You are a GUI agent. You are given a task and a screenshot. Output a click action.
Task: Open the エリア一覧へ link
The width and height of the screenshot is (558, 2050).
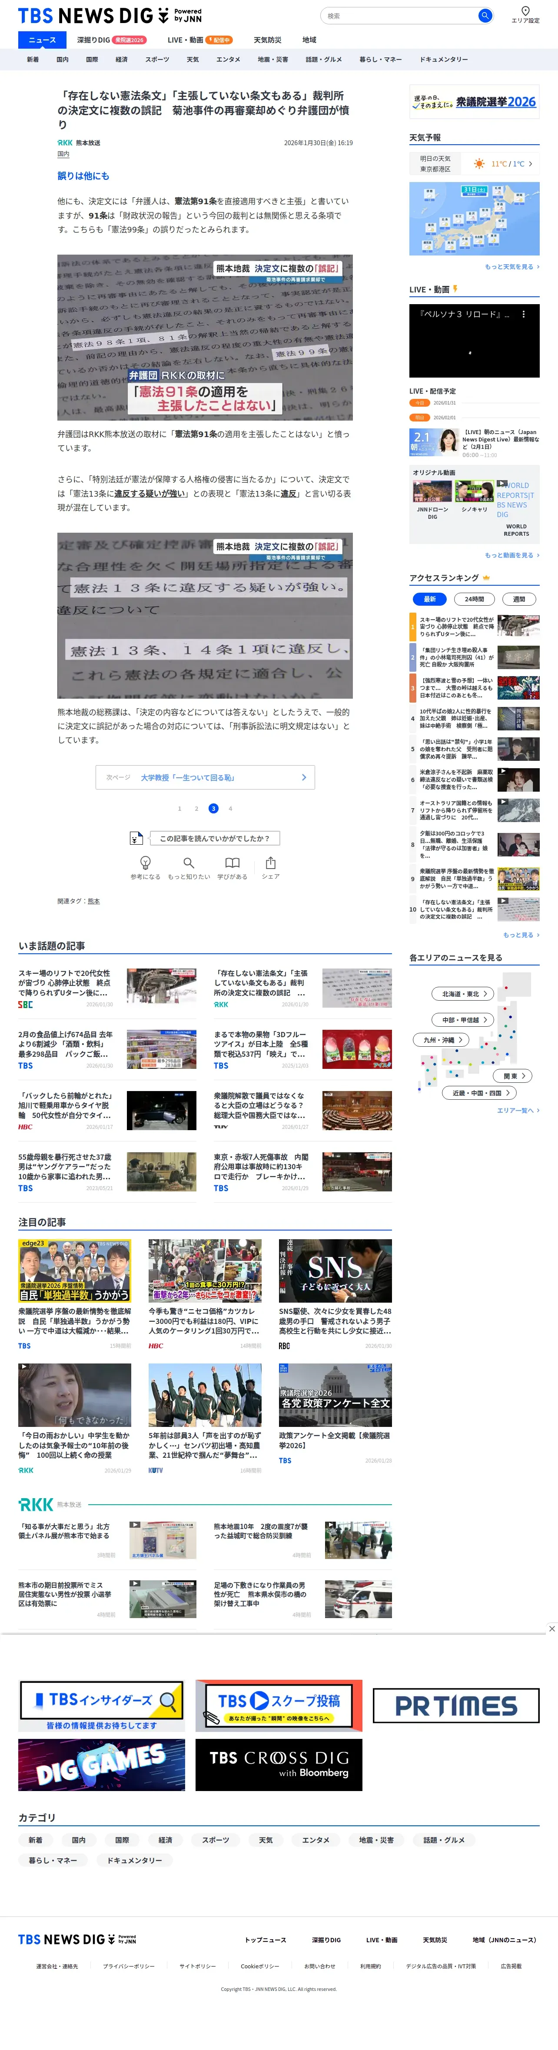point(518,1110)
